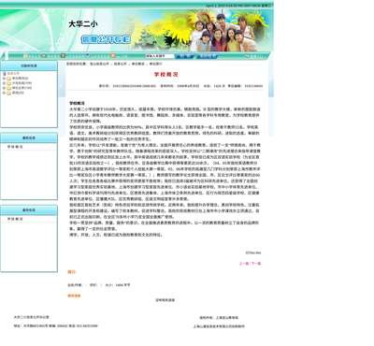Image resolution: width=374 pixels, height=346 pixels.
Task: Click the leftmost icon in the navigation bar
Action: click(26, 56)
